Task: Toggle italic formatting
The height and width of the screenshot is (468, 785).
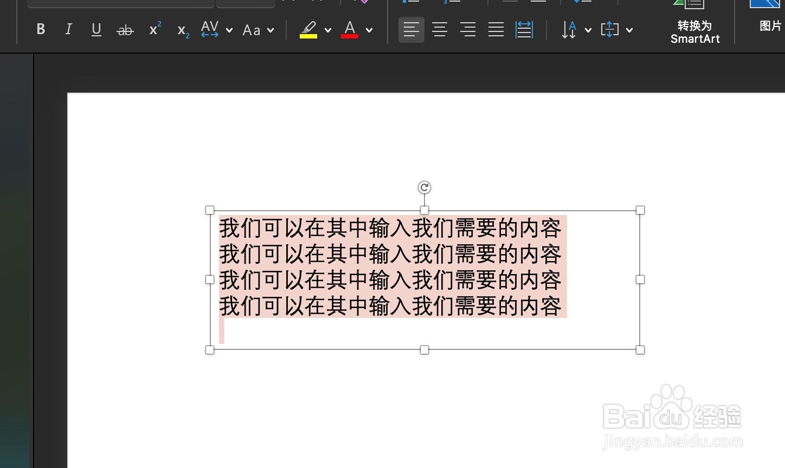Action: pyautogui.click(x=68, y=29)
